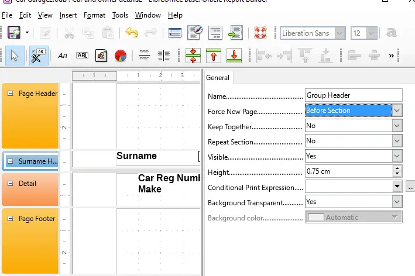415x276 pixels.
Task: Click the object Centered alignment icon
Action: 374,56
